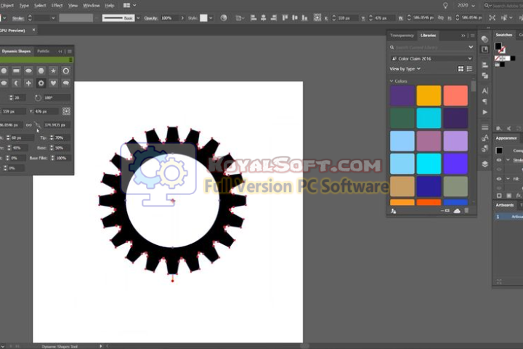Pick the bright cyan swatch in Libraries

point(429,164)
